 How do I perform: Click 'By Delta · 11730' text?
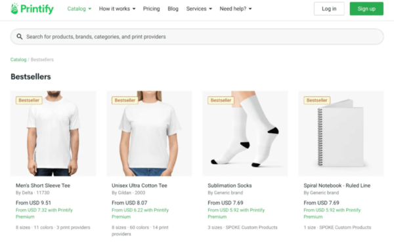tap(33, 193)
